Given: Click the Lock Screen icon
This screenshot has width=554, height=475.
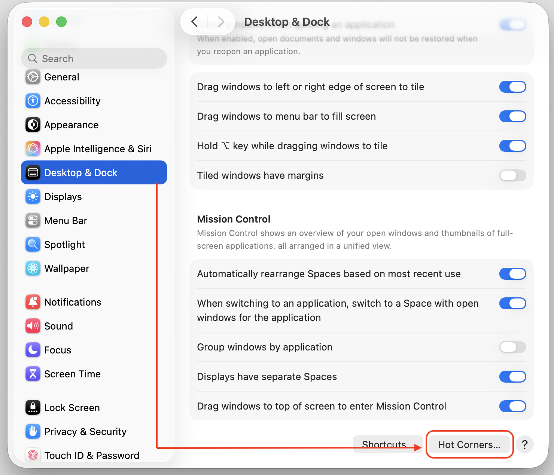Looking at the screenshot, I should tap(33, 408).
